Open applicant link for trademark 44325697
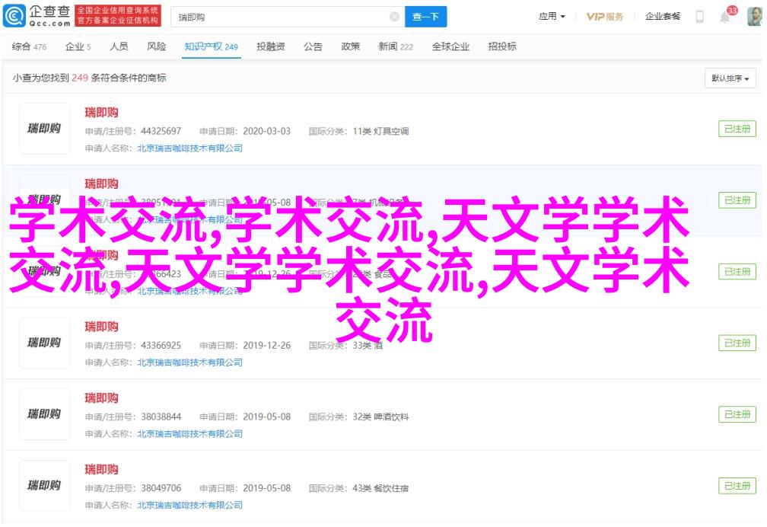This screenshot has width=767, height=527. pos(189,149)
